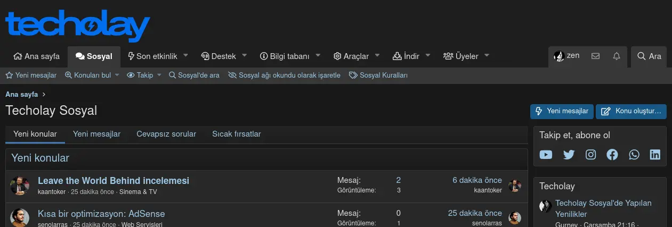Open the zen user account menu
The height and width of the screenshot is (227, 672).
pyautogui.click(x=567, y=56)
